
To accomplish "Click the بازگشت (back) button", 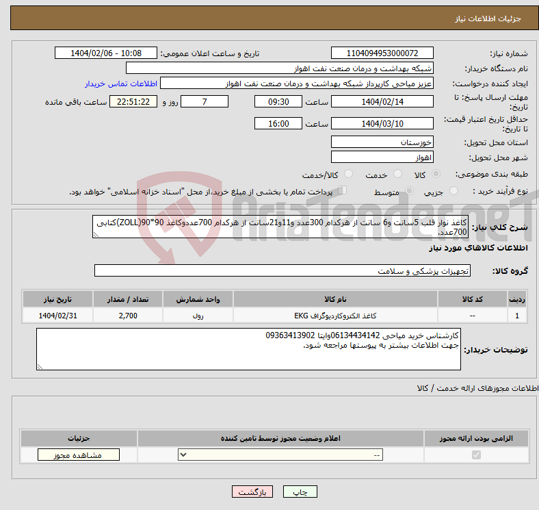I will pyautogui.click(x=253, y=492).
